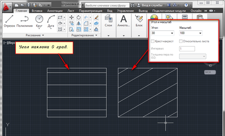
Task: Click the Help question mark icon
Action: click(x=186, y=5)
